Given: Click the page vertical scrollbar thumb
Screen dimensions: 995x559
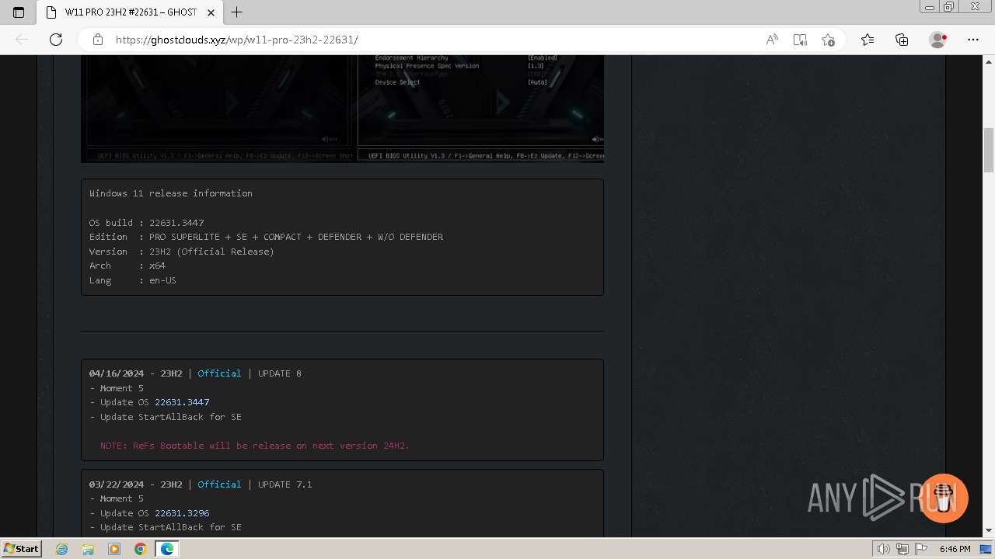Looking at the screenshot, I should click(989, 150).
